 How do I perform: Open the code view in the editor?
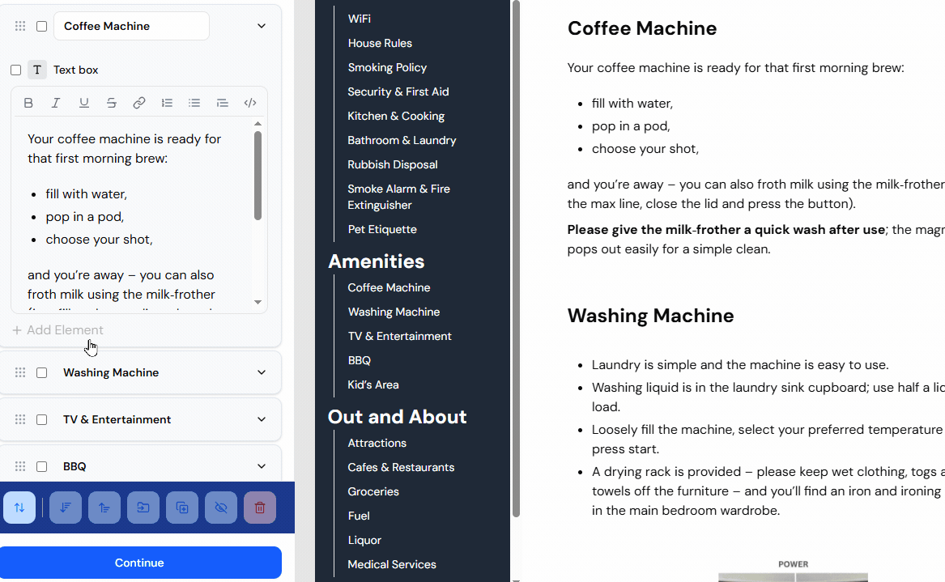pos(249,103)
